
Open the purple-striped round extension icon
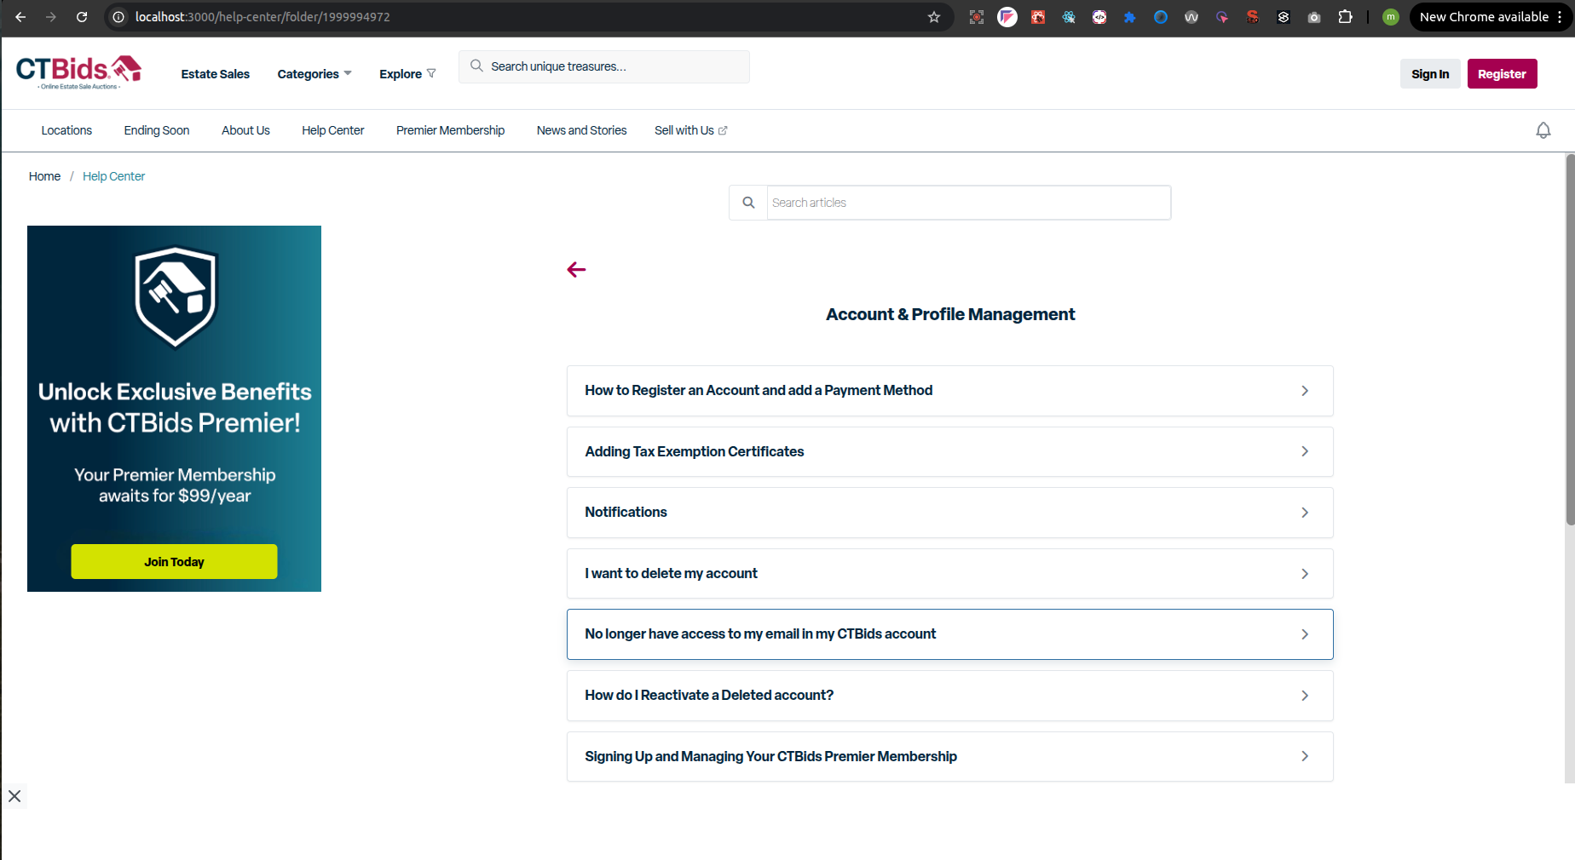click(1007, 17)
